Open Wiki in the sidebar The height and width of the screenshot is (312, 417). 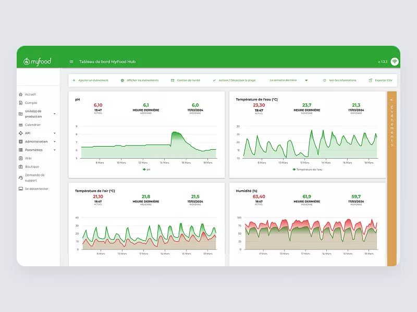click(x=28, y=159)
